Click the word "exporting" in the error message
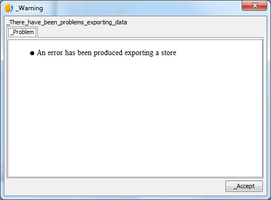The width and height of the screenshot is (271, 200). pyautogui.click(x=139, y=53)
